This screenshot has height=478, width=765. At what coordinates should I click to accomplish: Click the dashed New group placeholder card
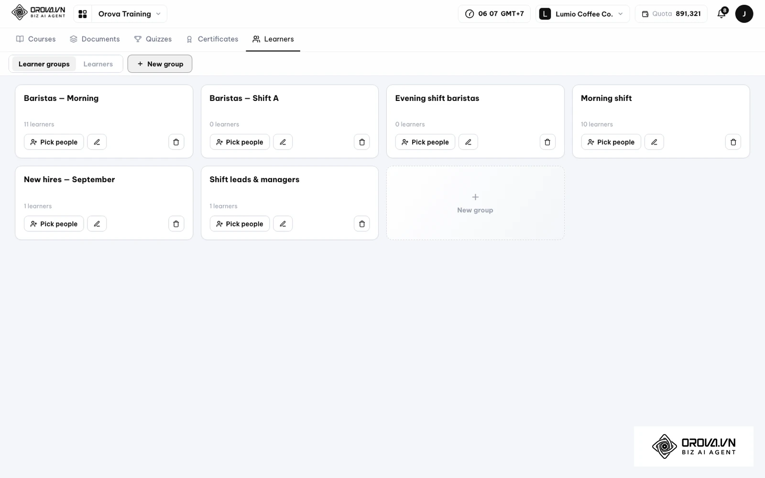[475, 203]
